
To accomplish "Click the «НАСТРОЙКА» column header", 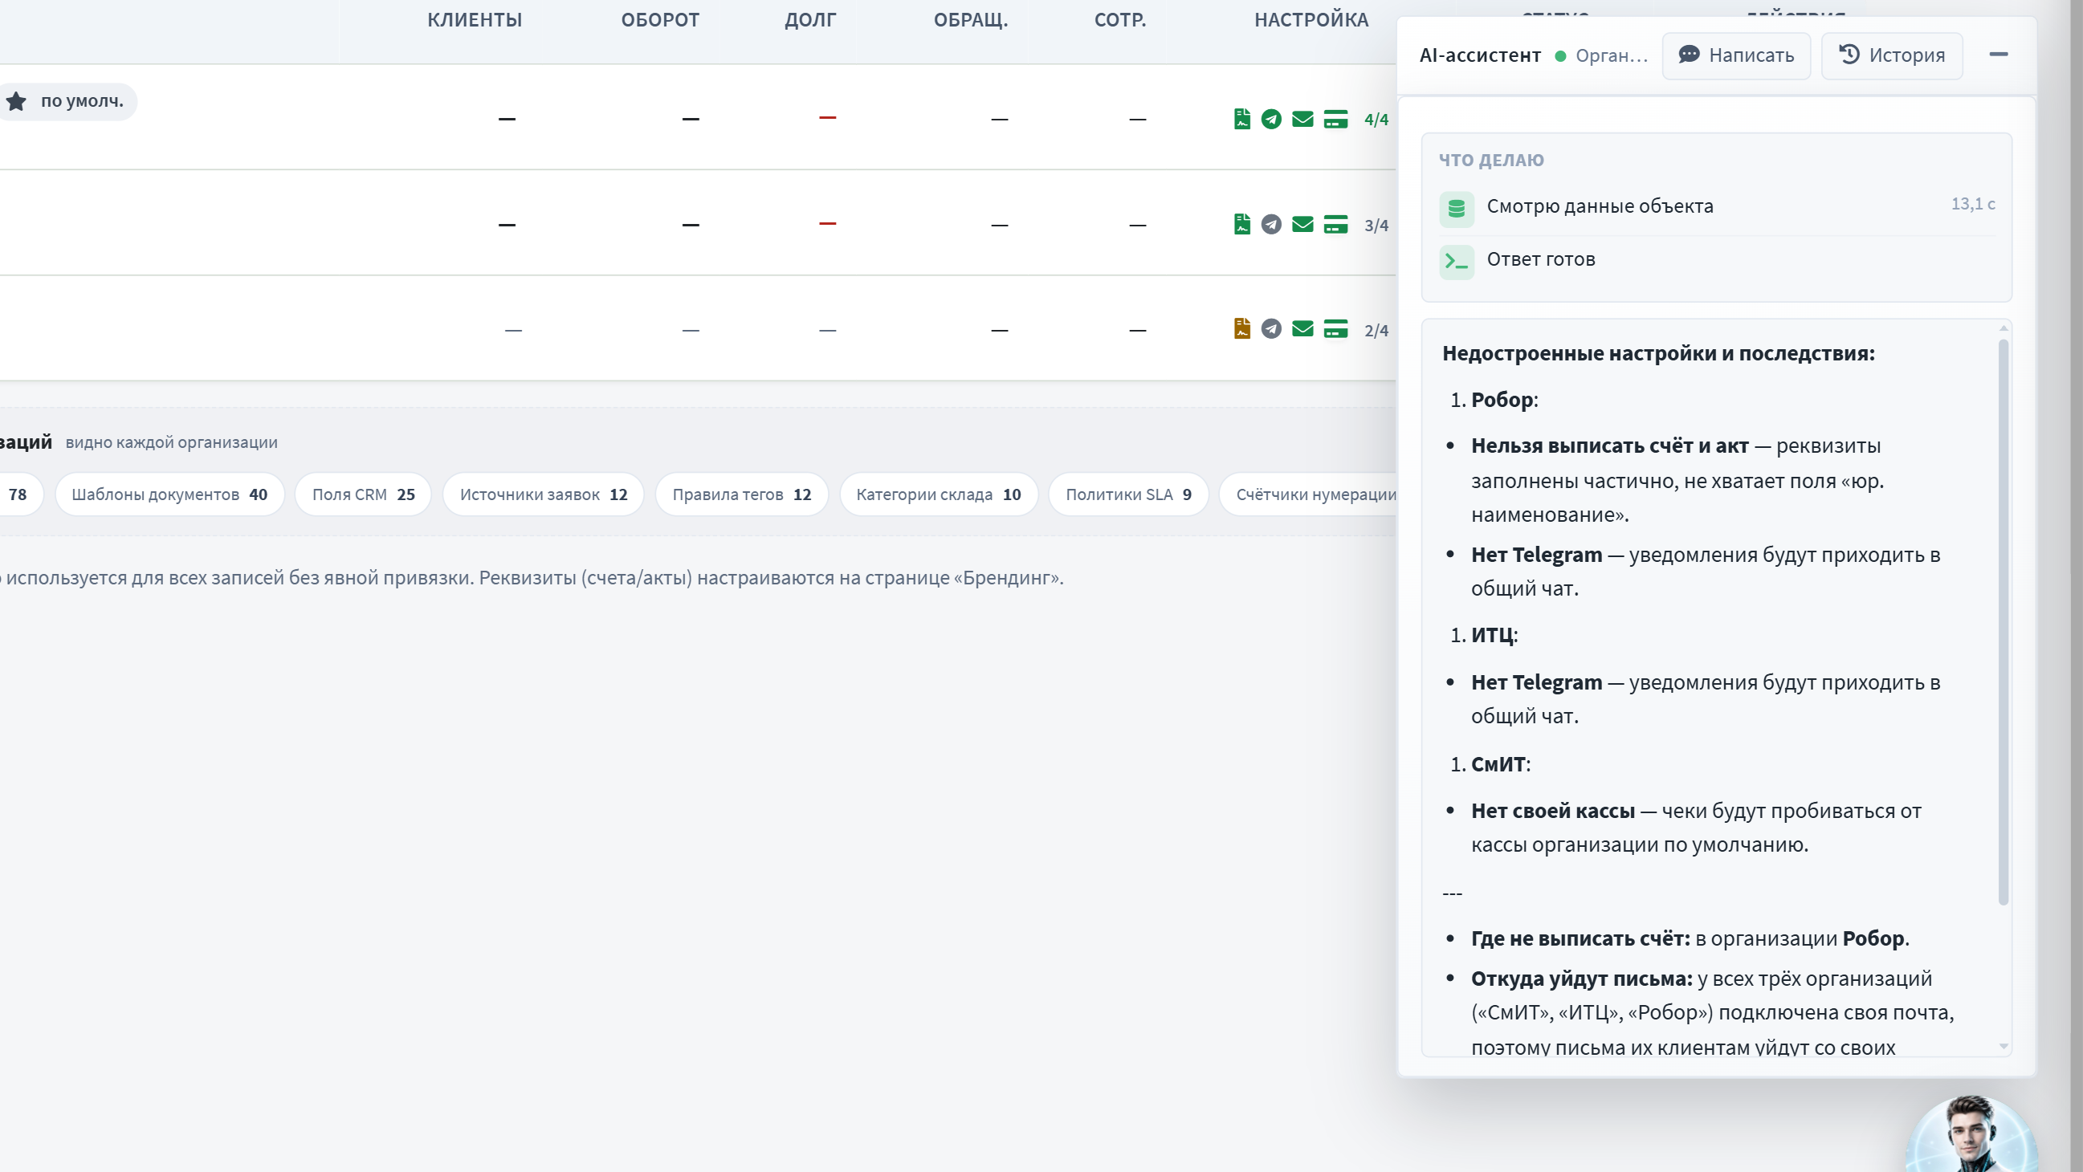I will coord(1311,20).
